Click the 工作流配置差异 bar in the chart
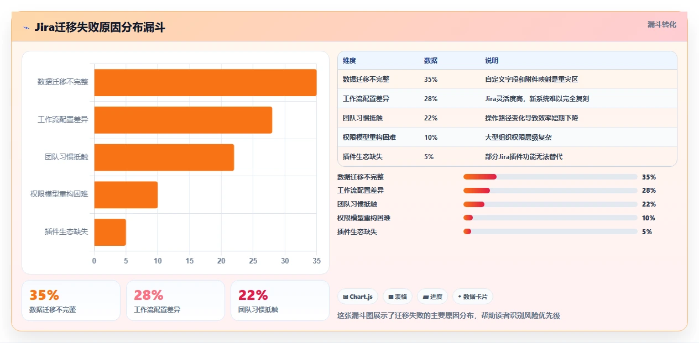The width and height of the screenshot is (699, 343). coord(183,120)
